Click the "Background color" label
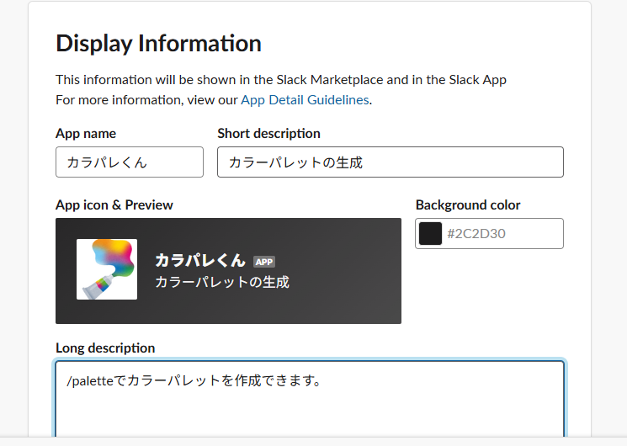 coord(468,204)
